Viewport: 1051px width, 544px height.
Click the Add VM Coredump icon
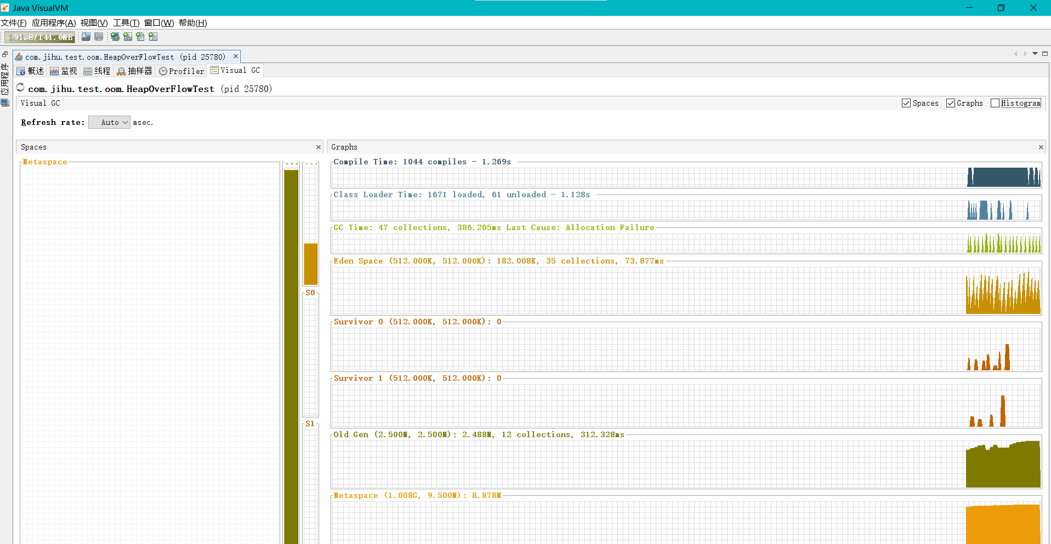click(x=140, y=37)
